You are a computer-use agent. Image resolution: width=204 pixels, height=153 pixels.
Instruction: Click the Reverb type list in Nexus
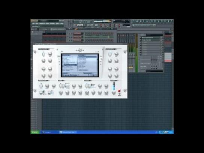pyautogui.click(x=93, y=85)
